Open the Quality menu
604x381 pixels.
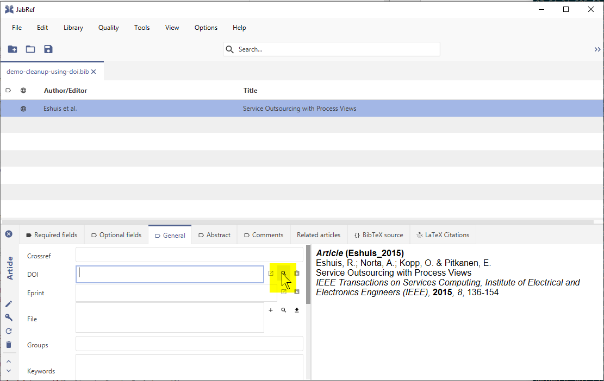pyautogui.click(x=108, y=28)
